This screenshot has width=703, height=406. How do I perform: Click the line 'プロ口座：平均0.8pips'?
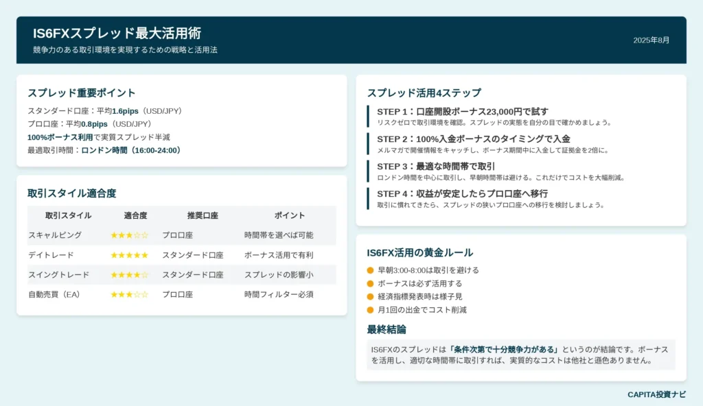[x=90, y=123]
